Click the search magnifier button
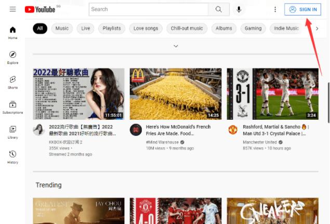Image resolution: width=330 pixels, height=224 pixels. click(x=219, y=9)
